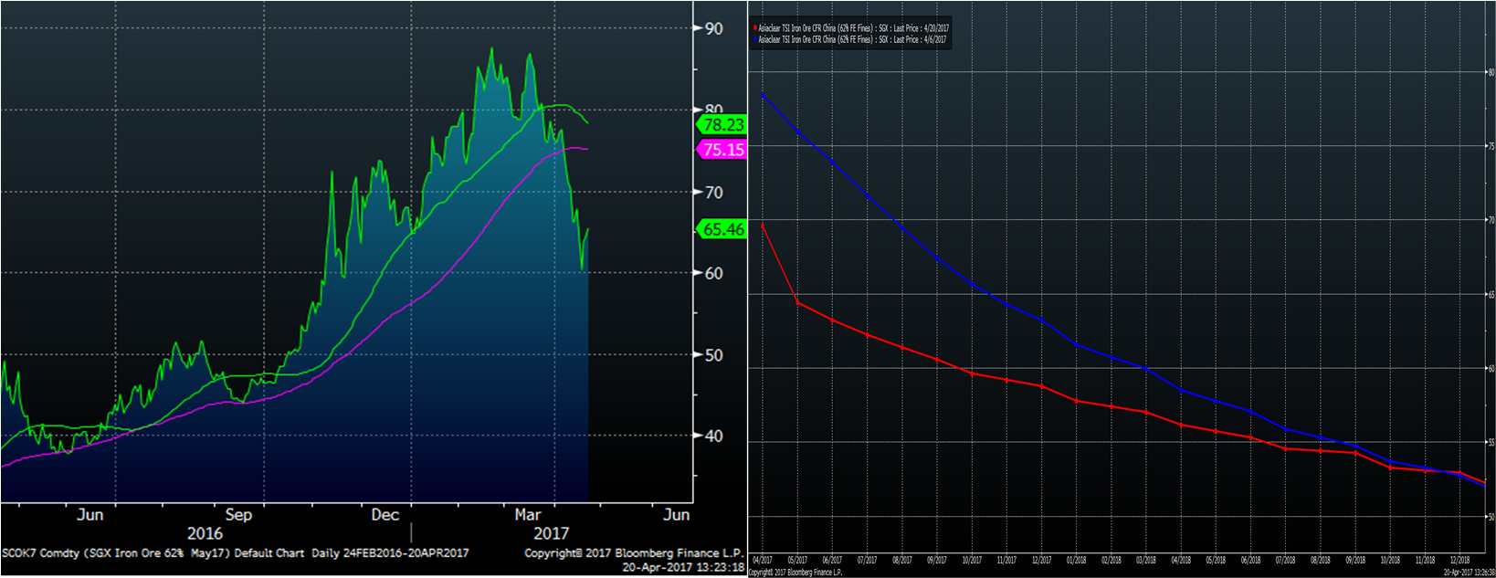Screen dimensions: 1496x578
Task: Click the 04/2017 label on the curve axis
Action: pos(763,560)
